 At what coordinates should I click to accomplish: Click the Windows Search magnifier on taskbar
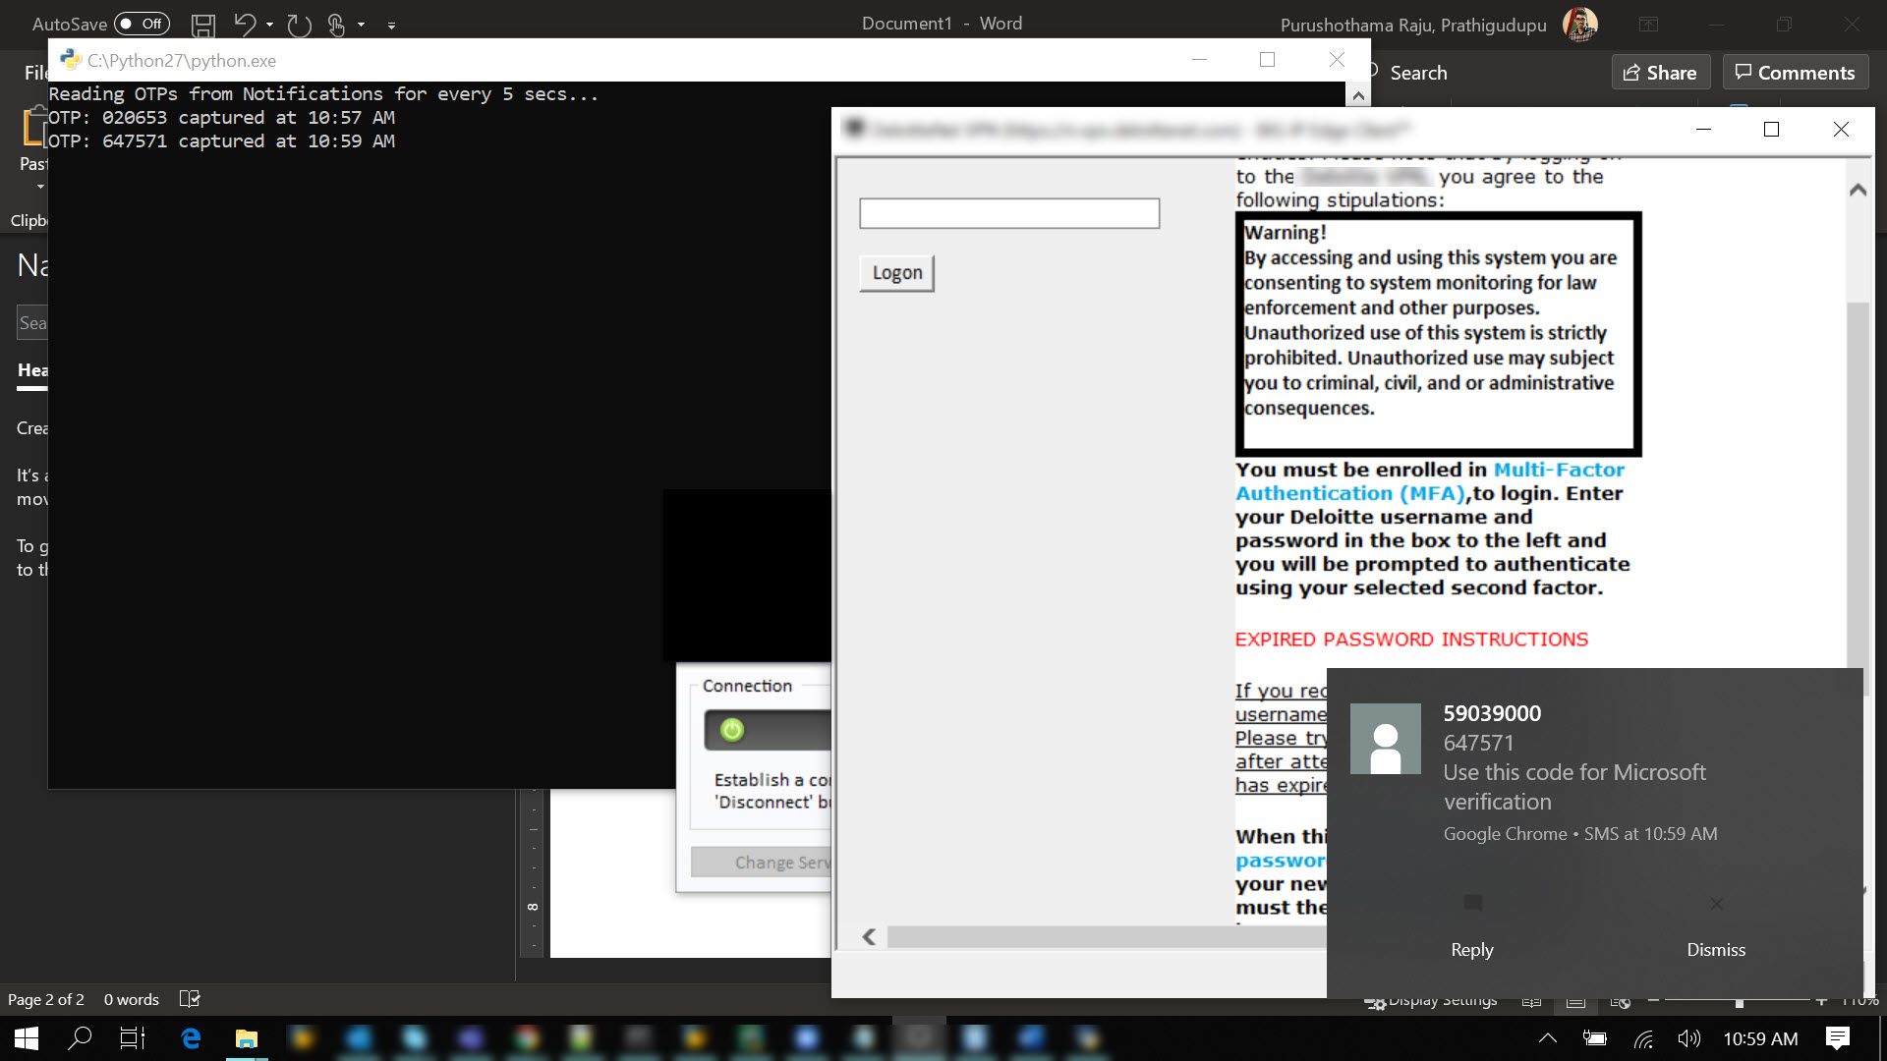pos(80,1038)
